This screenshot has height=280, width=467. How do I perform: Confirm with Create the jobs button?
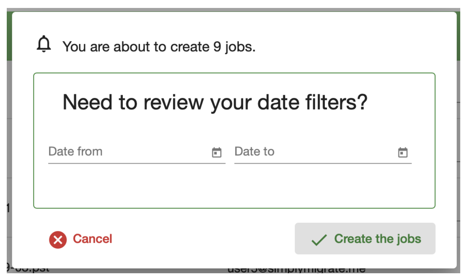(x=365, y=239)
